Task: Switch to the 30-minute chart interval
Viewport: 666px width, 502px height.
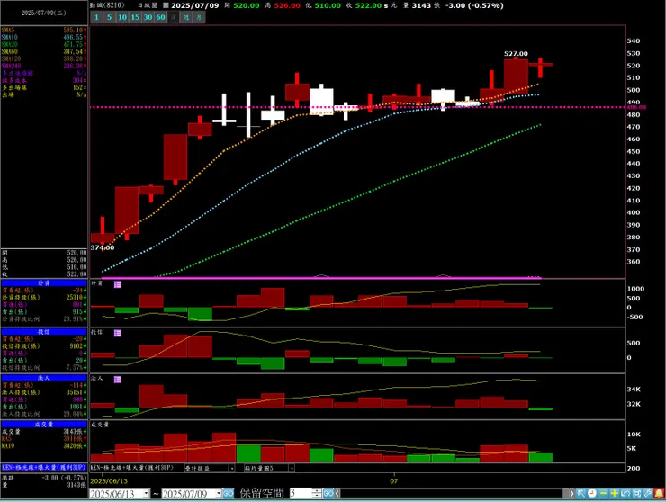Action: pos(148,17)
